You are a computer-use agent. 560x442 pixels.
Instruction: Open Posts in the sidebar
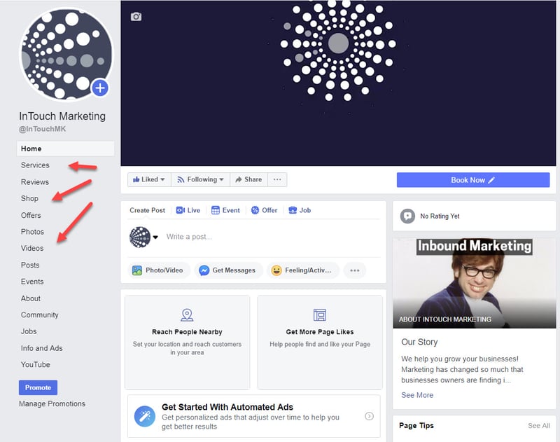click(30, 265)
